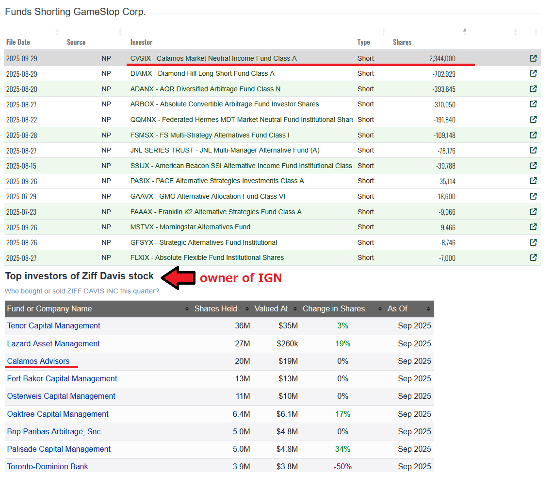
Task: Open Lazard Asset Management link
Action: point(53,344)
